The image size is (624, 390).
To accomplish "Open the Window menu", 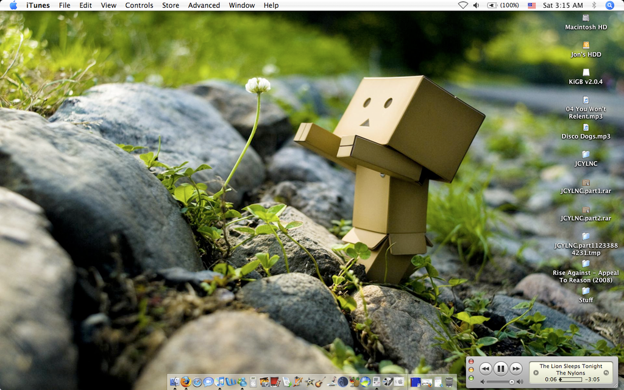I will [241, 5].
